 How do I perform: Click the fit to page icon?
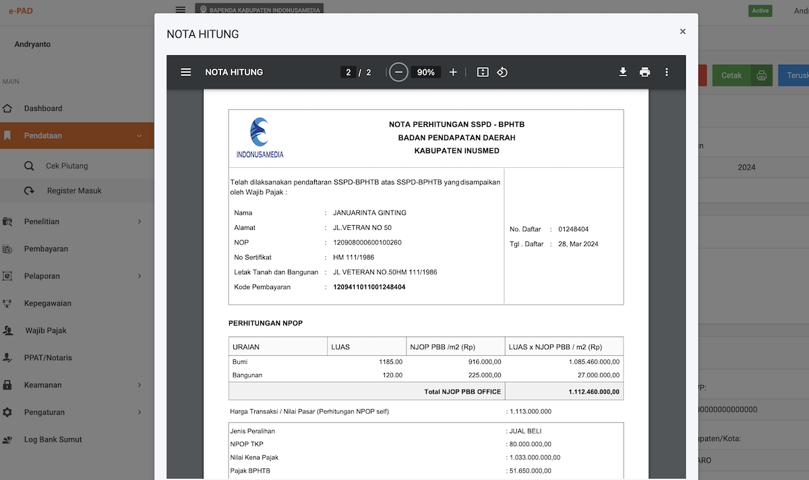(483, 72)
